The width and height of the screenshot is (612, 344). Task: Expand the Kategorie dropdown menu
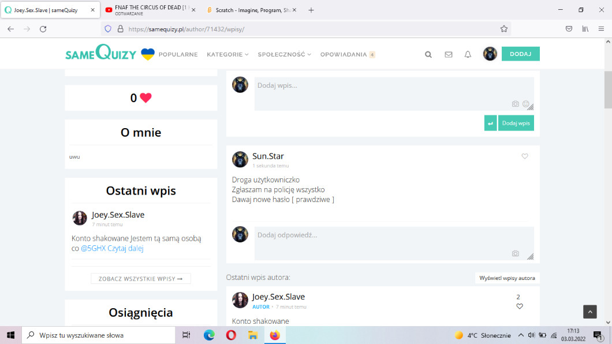pyautogui.click(x=227, y=54)
